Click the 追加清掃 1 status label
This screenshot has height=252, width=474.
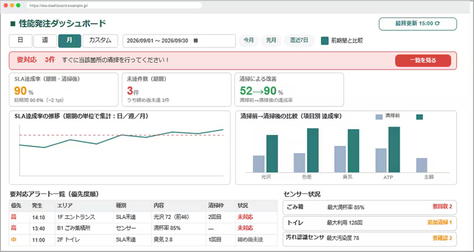point(439,223)
